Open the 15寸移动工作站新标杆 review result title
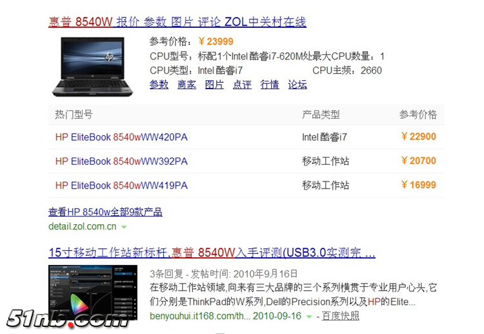484x334 pixels. click(x=212, y=253)
